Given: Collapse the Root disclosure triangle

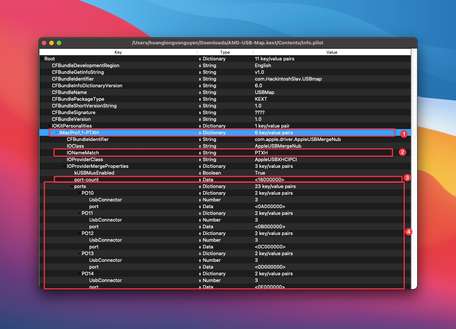Looking at the screenshot, I should pos(42,59).
